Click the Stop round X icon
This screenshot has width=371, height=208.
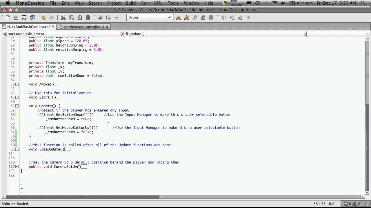[211, 18]
